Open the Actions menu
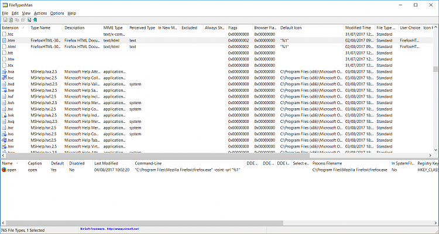The width and height of the screenshot is (439, 234). tap(40, 13)
